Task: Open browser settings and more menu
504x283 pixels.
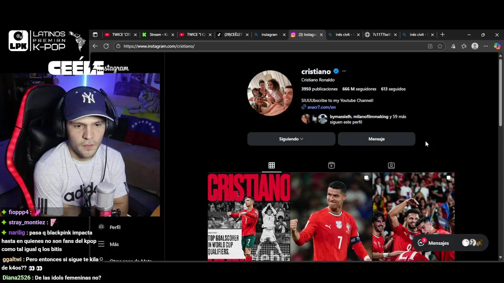Action: pyautogui.click(x=485, y=46)
